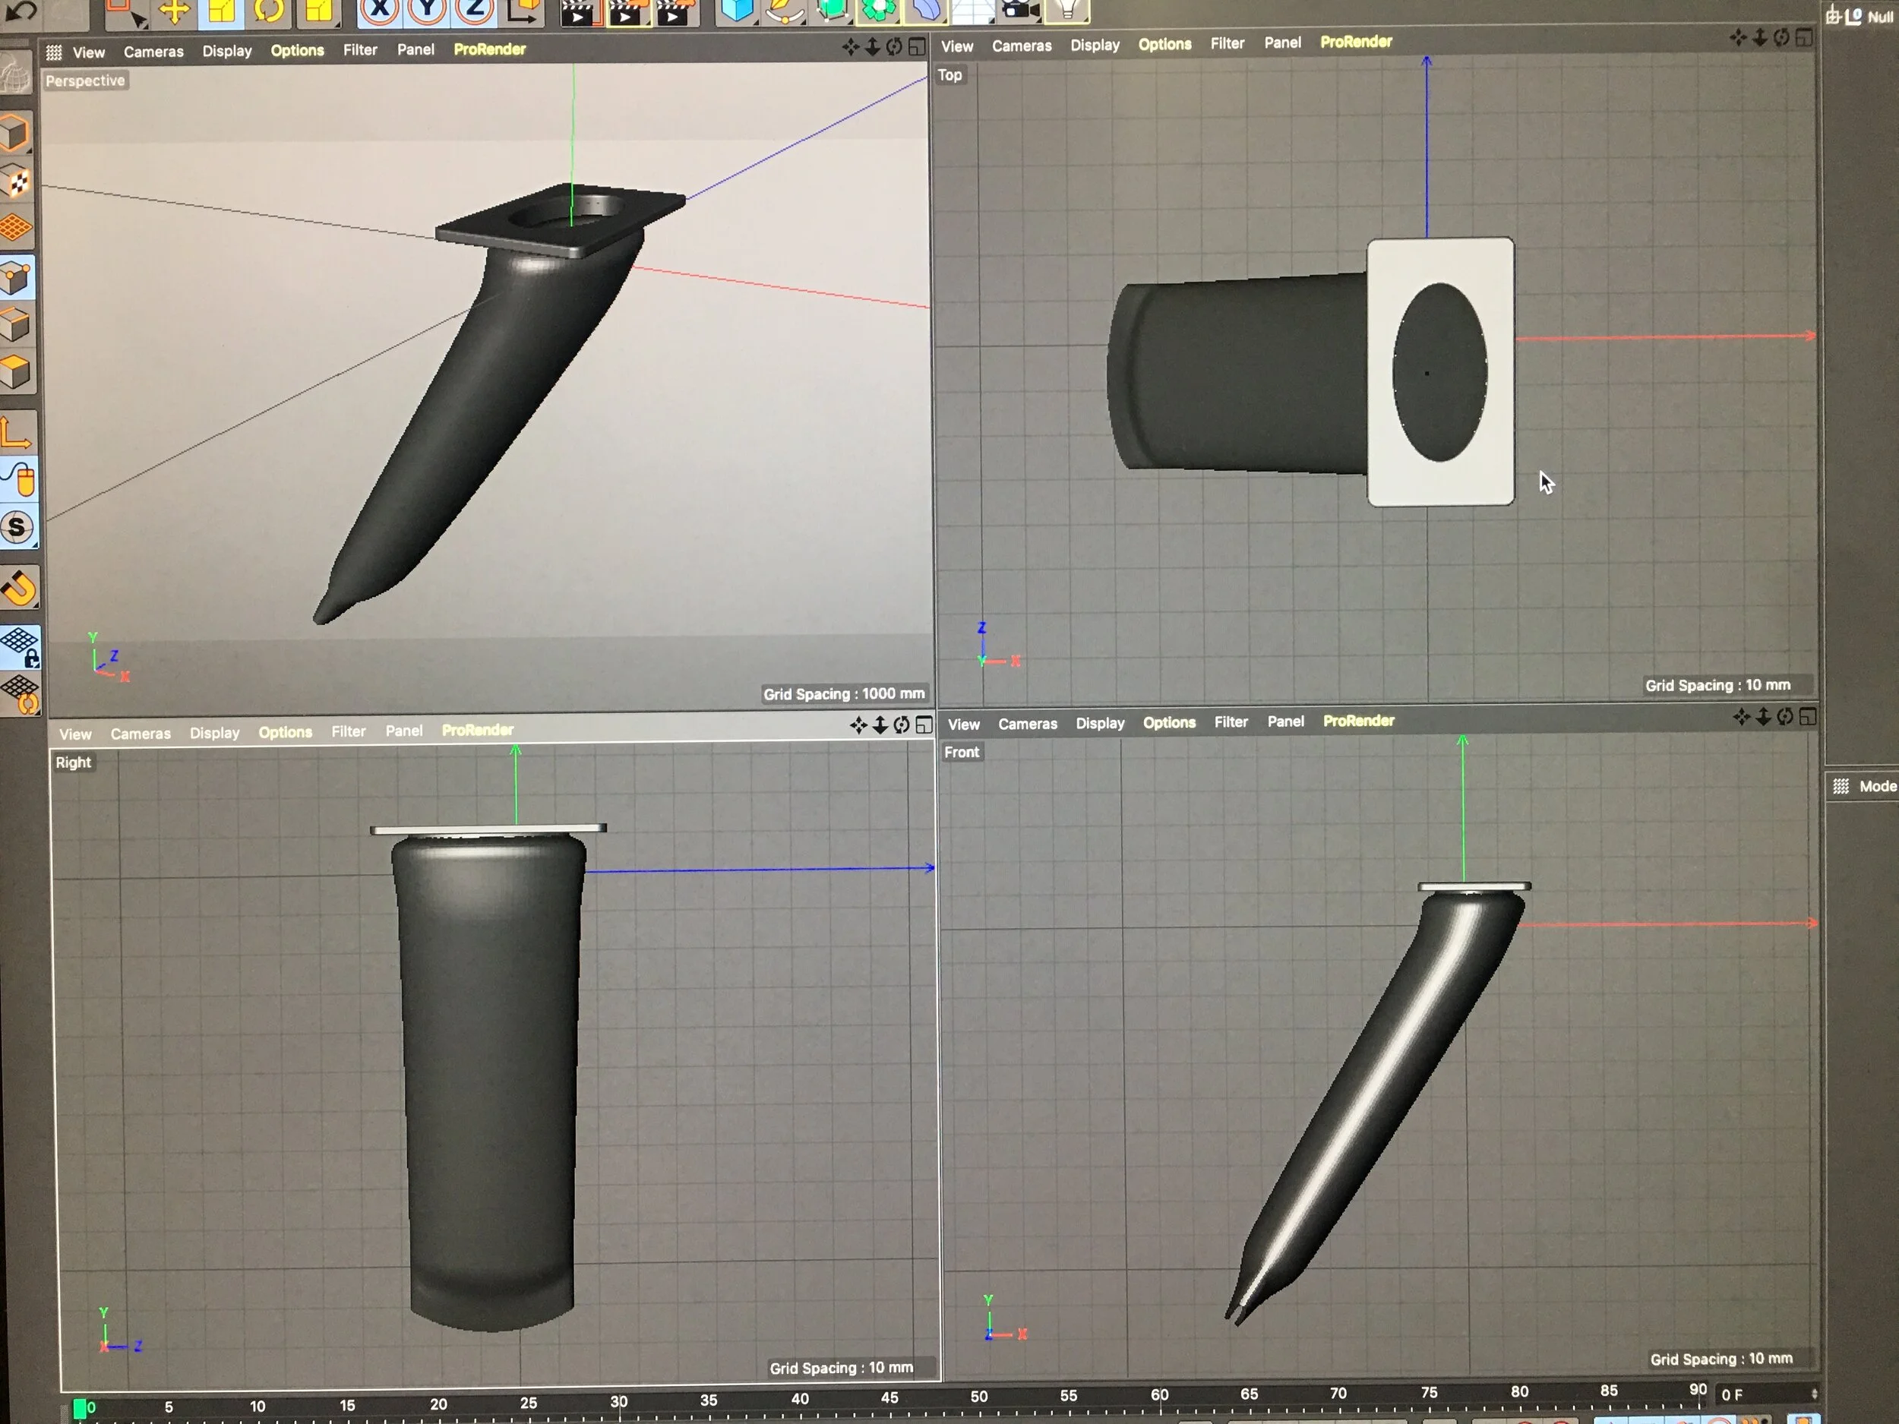Screen dimensions: 1899x1424
Task: Select the Rotate tool icon
Action: 269,11
